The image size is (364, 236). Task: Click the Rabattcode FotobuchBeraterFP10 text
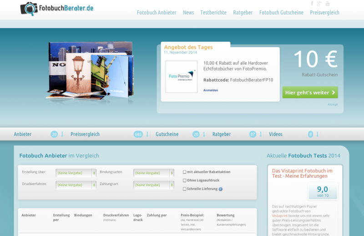pyautogui.click(x=238, y=80)
